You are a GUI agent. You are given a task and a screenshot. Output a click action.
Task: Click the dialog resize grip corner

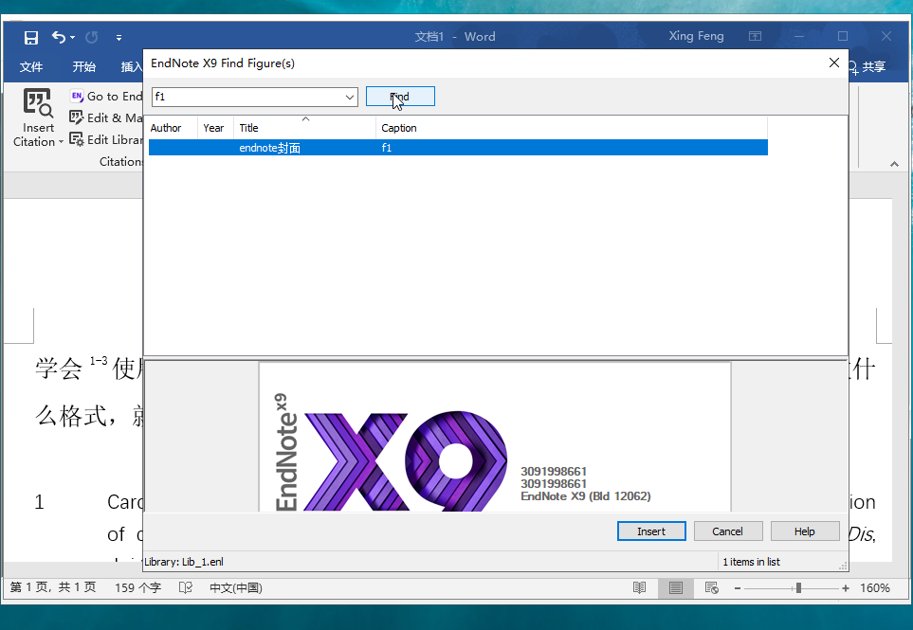coord(843,566)
